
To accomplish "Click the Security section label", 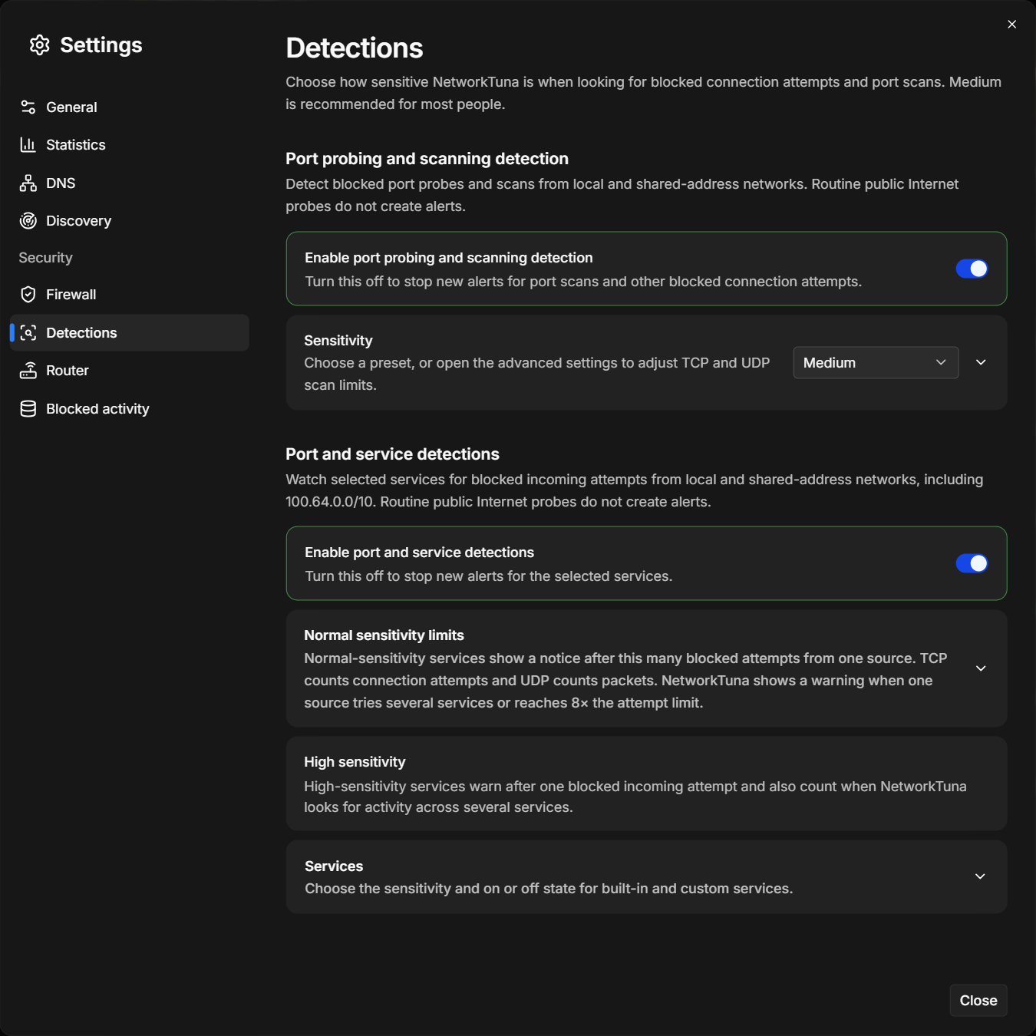I will tap(45, 258).
